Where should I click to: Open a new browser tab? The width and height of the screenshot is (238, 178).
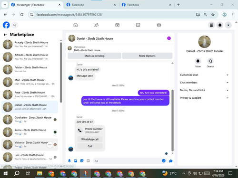click(x=178, y=5)
